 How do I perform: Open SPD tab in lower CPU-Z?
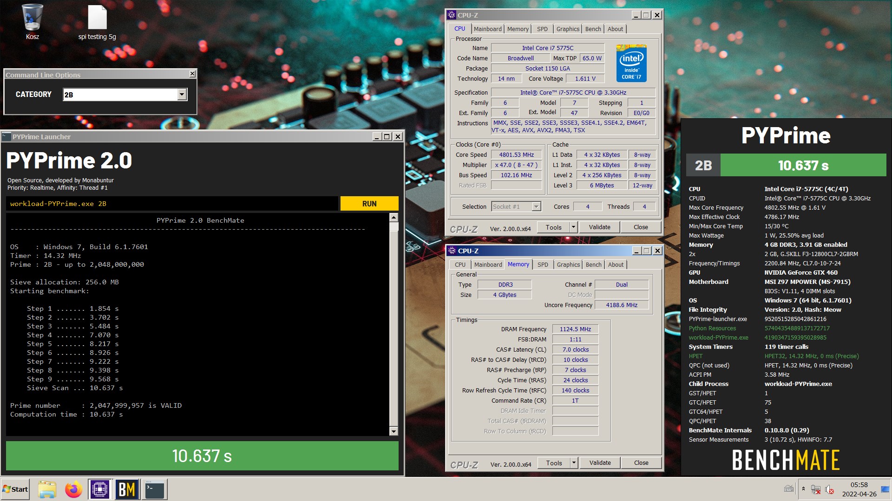(x=543, y=264)
